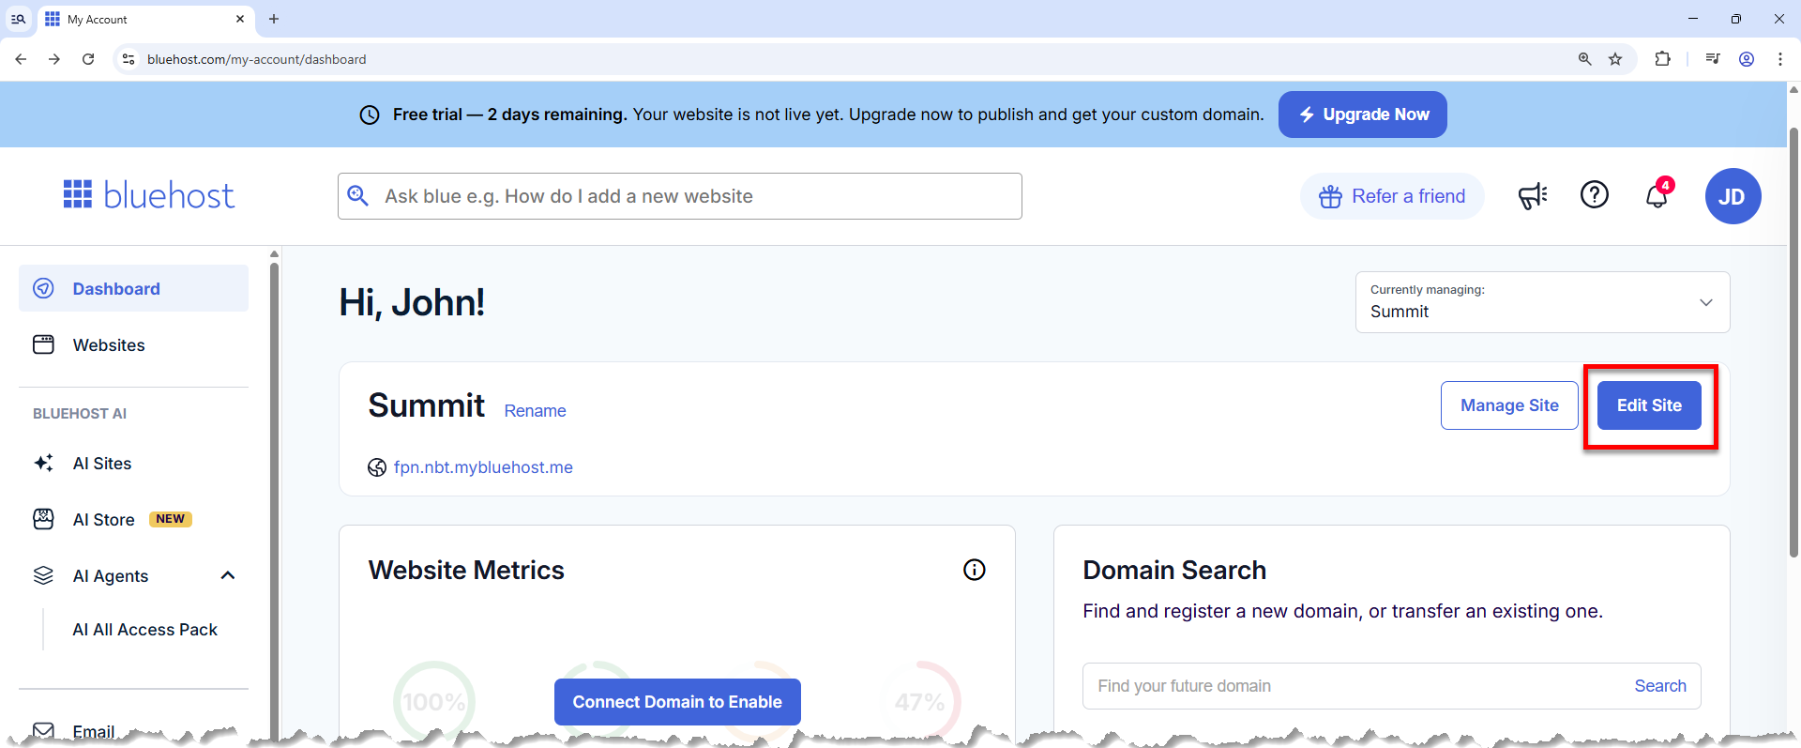
Task: Click the sidebar scroll-up arrow
Action: point(274,253)
